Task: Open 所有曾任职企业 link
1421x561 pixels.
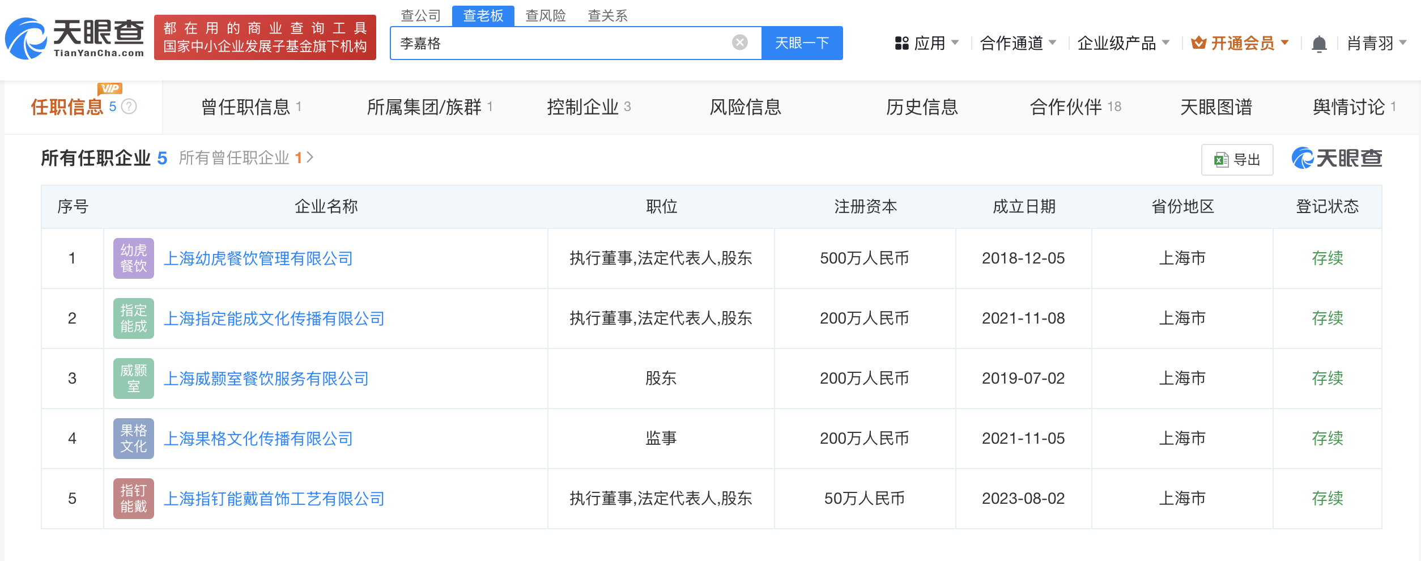Action: tap(246, 158)
